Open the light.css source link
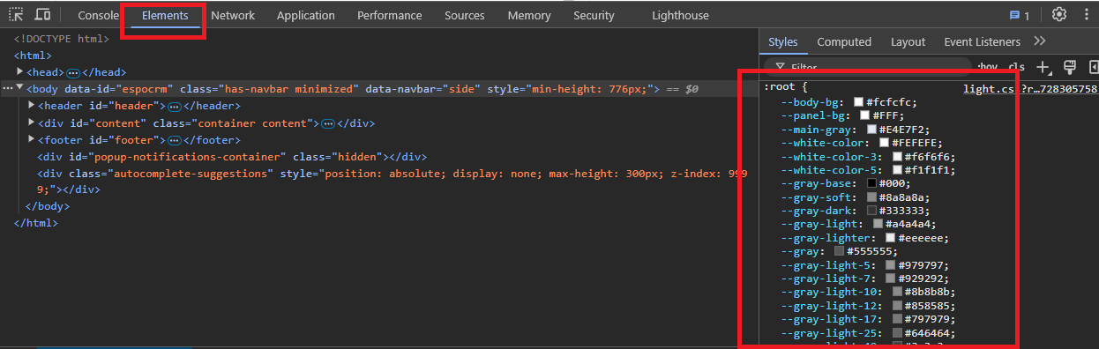The image size is (1099, 349). coord(1030,89)
